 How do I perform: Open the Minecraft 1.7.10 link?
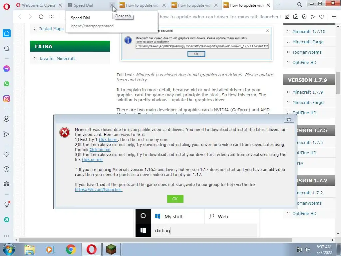click(x=309, y=31)
